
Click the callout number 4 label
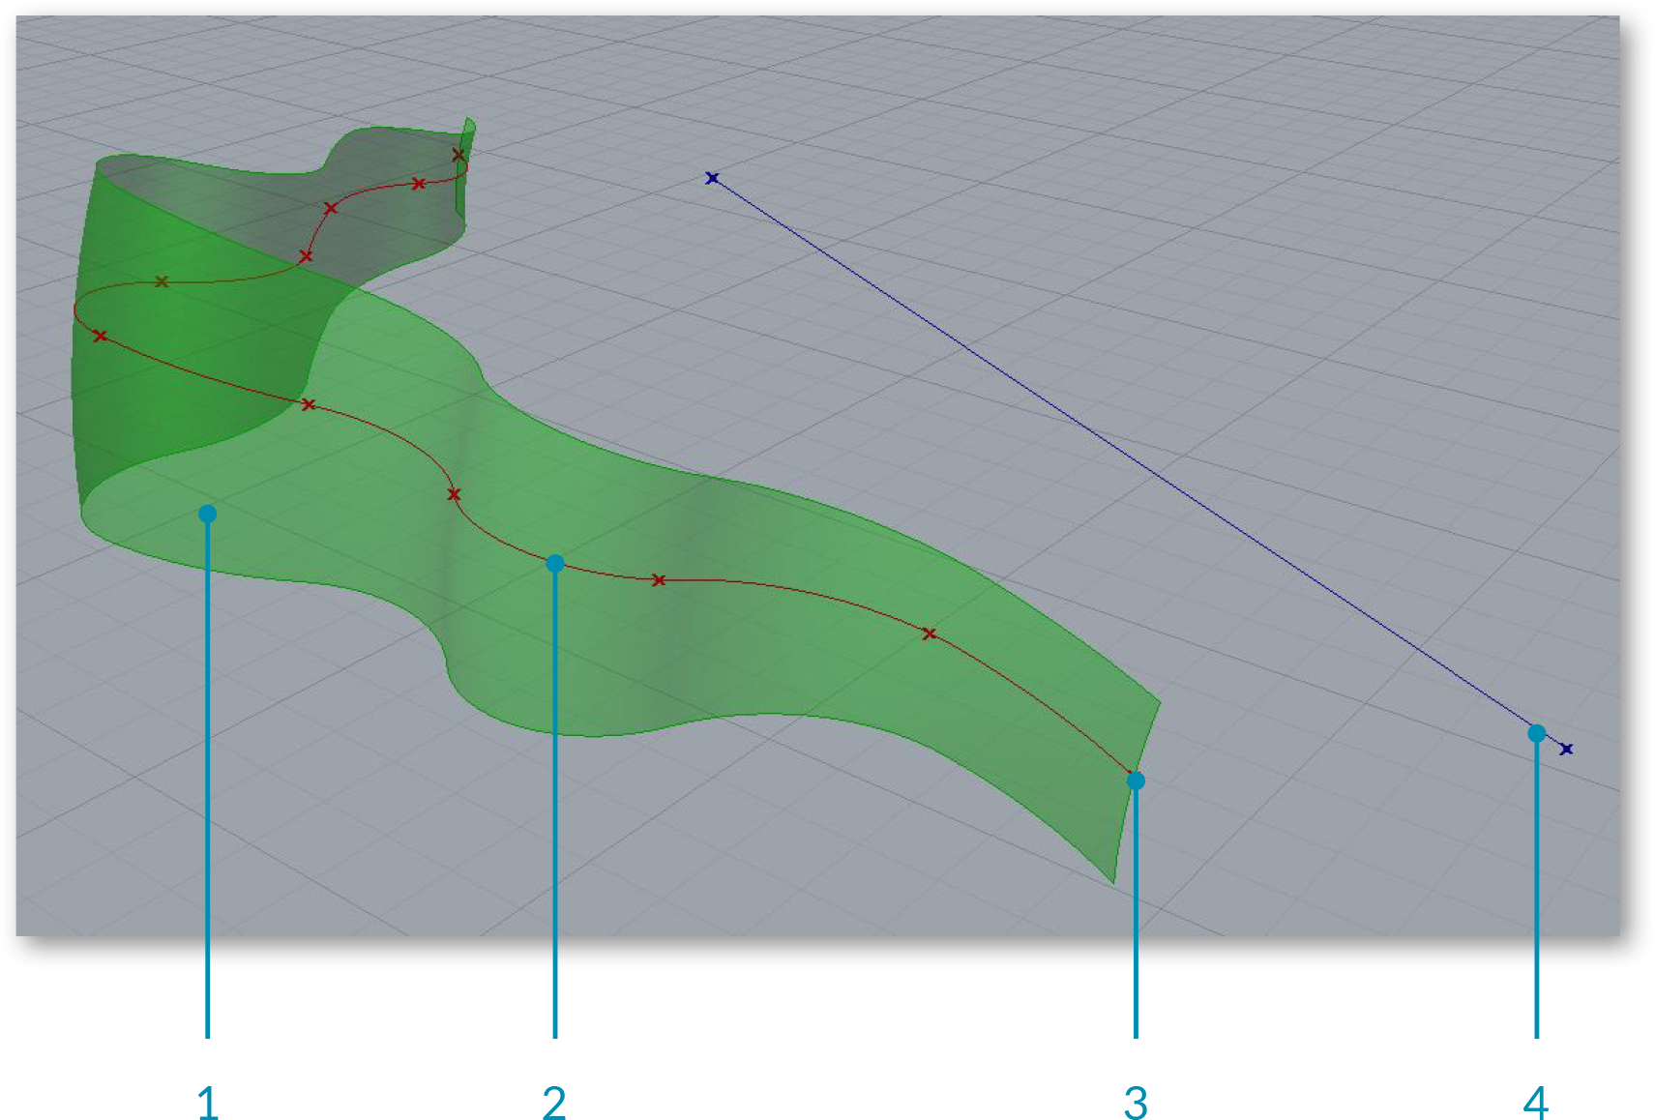[1536, 1102]
